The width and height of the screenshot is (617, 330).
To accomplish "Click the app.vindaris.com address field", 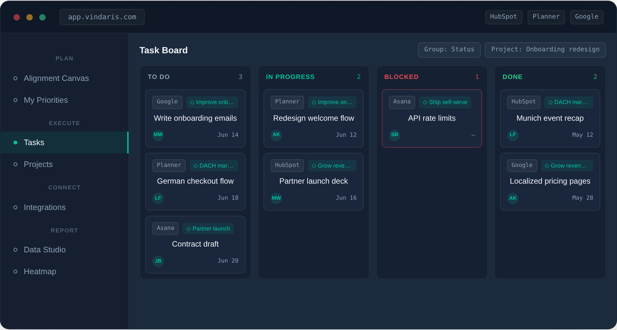I will (x=102, y=17).
